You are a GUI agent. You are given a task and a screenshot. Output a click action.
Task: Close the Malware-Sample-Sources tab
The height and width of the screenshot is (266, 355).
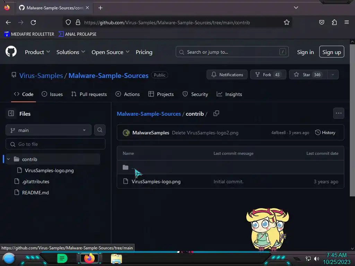87,8
